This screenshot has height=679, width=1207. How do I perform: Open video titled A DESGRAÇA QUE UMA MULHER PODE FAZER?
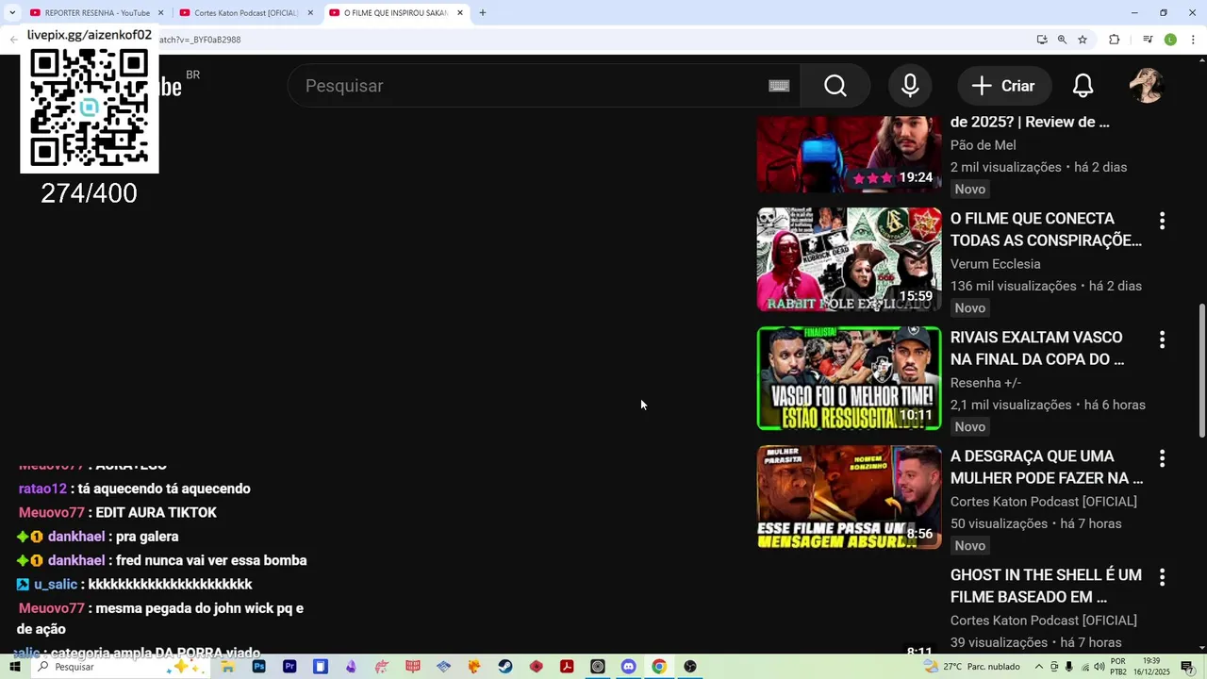[1047, 467]
